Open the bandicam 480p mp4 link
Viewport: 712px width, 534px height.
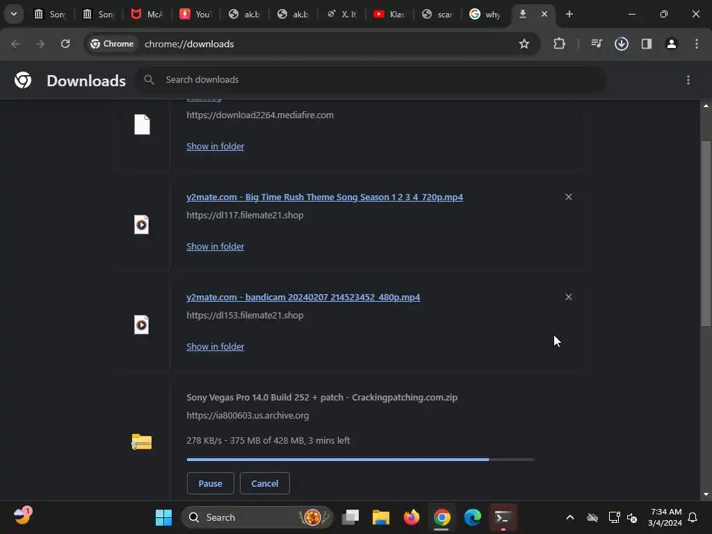pyautogui.click(x=303, y=298)
